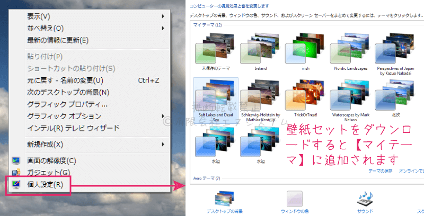Screen dimensions: 424x216
Task: Open 表示(V) submenu in context menu
Action: click(x=89, y=16)
